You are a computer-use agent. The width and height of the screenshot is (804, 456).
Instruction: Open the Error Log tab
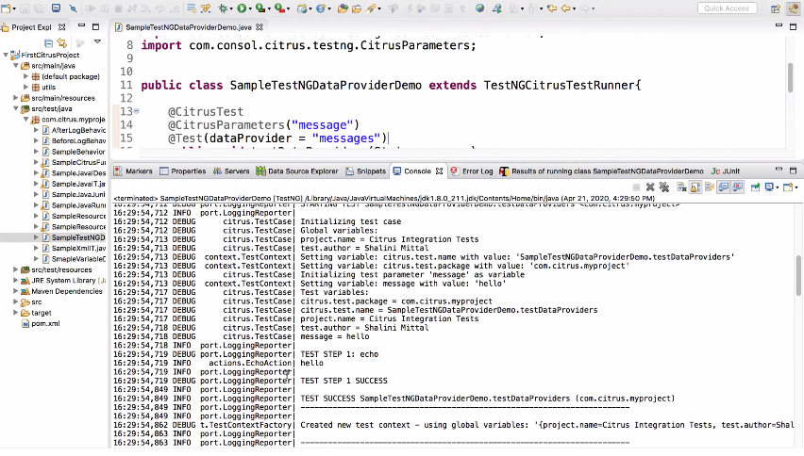[471, 171]
